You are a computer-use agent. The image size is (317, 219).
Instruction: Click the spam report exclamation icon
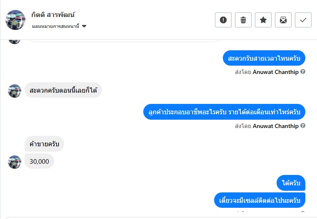(223, 20)
